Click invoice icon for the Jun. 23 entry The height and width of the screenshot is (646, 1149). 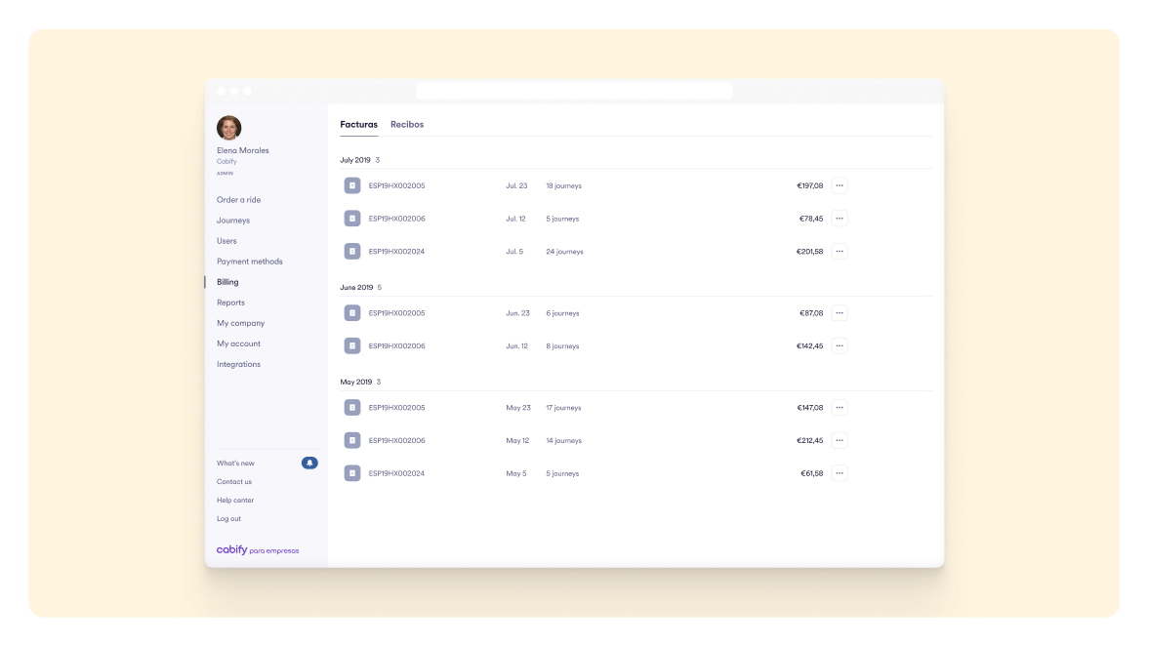point(352,313)
